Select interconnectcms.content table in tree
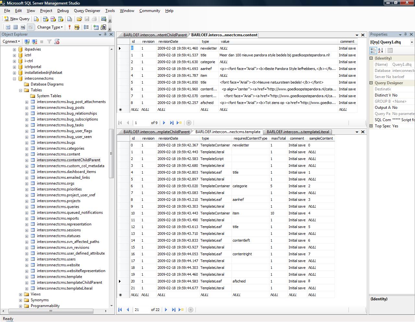This screenshot has width=415, height=322. [x=58, y=154]
